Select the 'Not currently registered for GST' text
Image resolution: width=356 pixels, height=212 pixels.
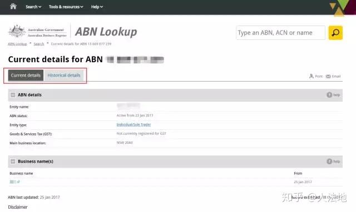tap(141, 134)
